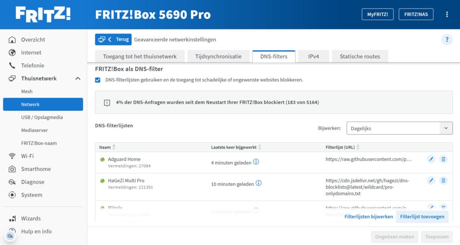Image resolution: width=460 pixels, height=245 pixels.
Task: Open the Bijwerken Dagelijks dropdown
Action: [x=399, y=128]
